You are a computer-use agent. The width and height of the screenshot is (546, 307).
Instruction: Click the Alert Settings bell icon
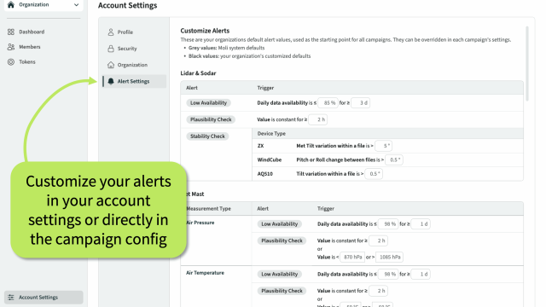click(x=111, y=81)
